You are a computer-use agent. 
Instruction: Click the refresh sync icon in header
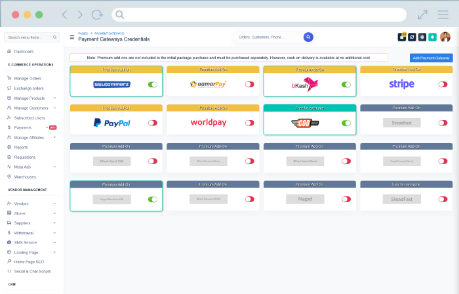click(x=412, y=37)
